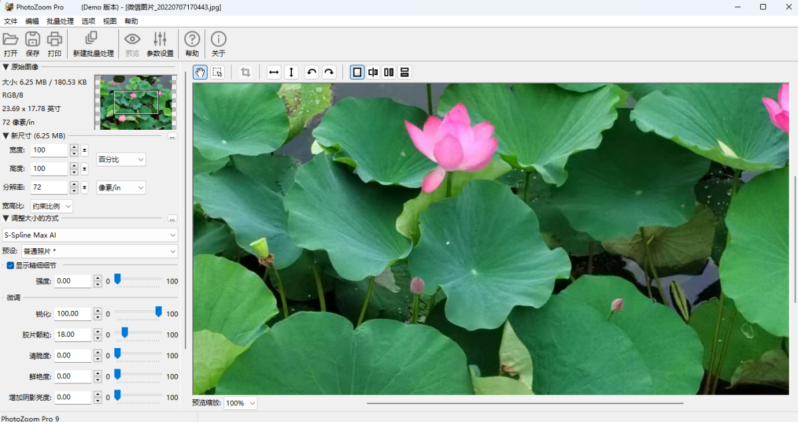The height and width of the screenshot is (422, 798).
Task: Switch to single preview view
Action: (x=357, y=73)
